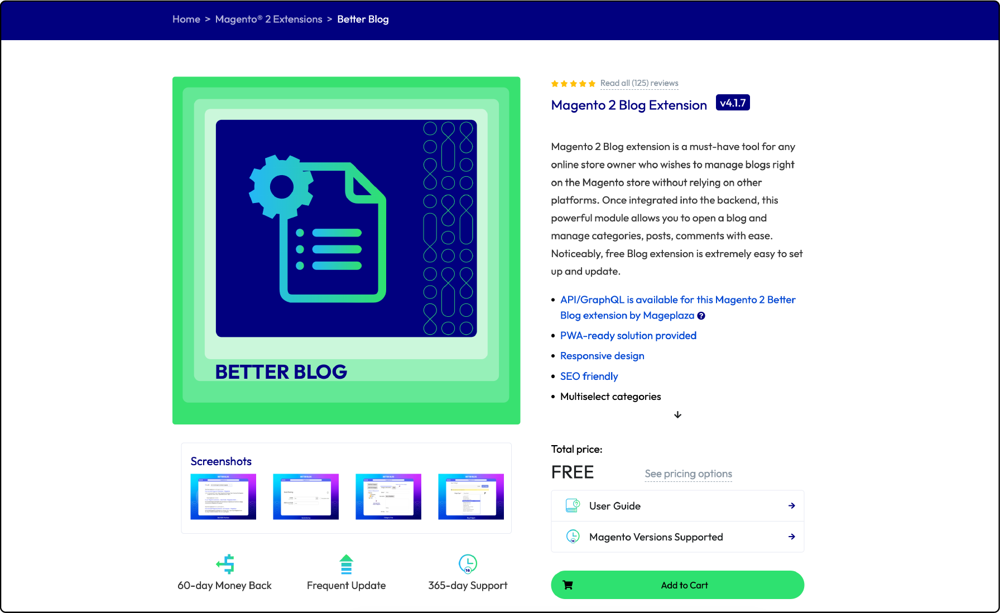Open Magento Versions Supported row
This screenshot has width=1000, height=613.
click(x=677, y=537)
